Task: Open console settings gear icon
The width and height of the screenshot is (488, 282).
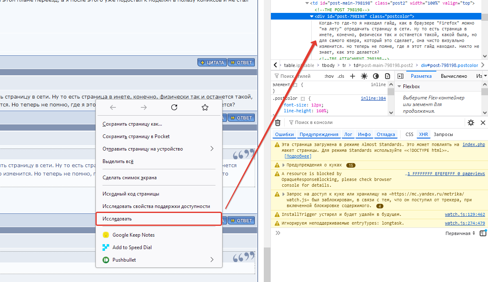Action: (471, 123)
